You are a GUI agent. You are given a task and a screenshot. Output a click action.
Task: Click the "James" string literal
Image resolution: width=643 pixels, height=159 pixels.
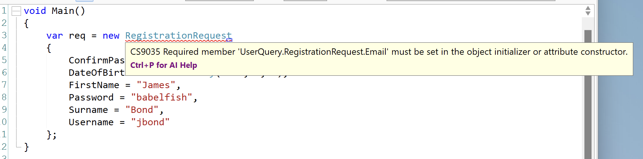click(x=156, y=85)
